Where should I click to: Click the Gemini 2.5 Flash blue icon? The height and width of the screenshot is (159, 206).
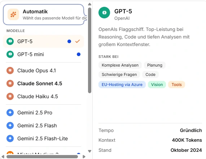pyautogui.click(x=10, y=126)
